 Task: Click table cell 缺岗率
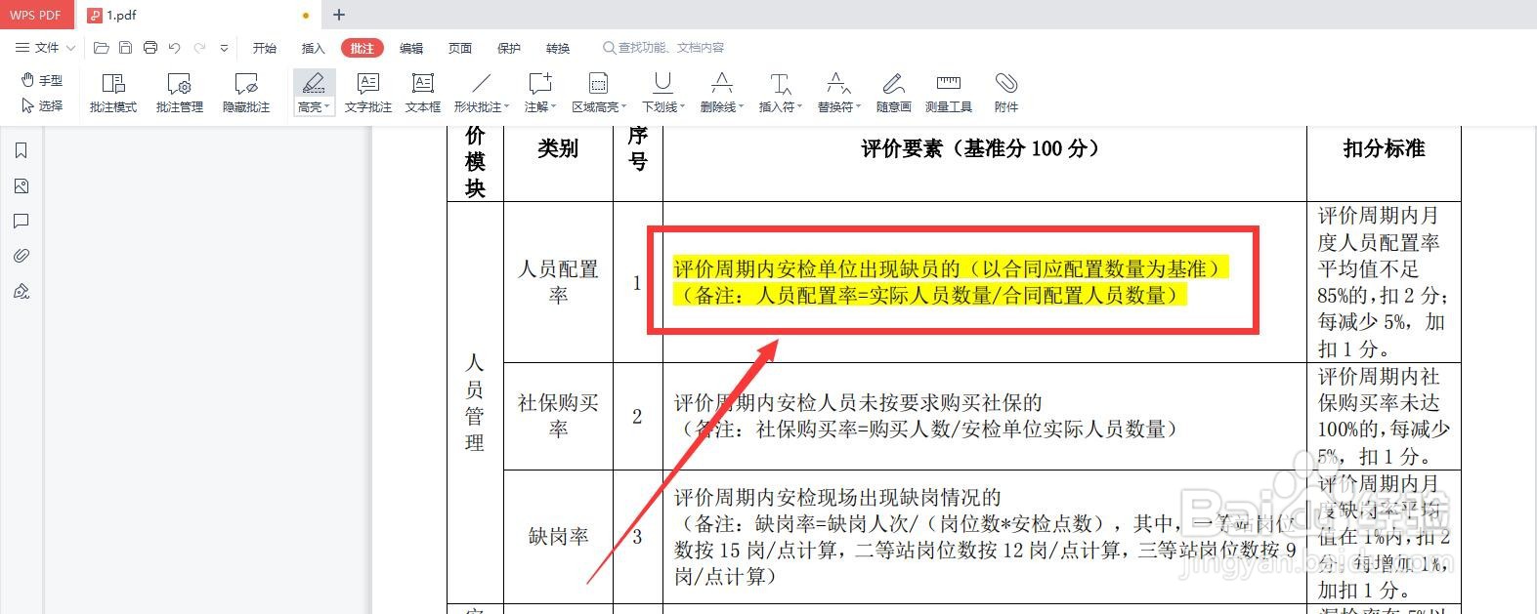tap(558, 537)
